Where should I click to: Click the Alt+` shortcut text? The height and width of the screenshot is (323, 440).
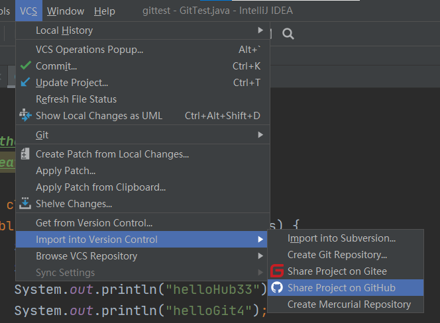pyautogui.click(x=249, y=50)
